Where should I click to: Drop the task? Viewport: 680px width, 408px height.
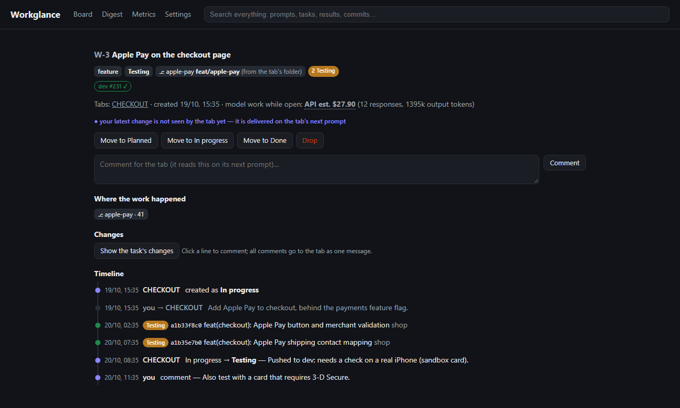point(310,140)
